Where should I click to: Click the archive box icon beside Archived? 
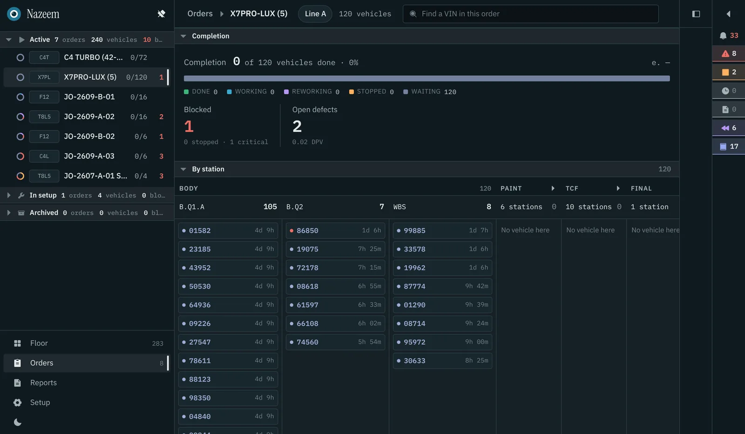coord(21,213)
